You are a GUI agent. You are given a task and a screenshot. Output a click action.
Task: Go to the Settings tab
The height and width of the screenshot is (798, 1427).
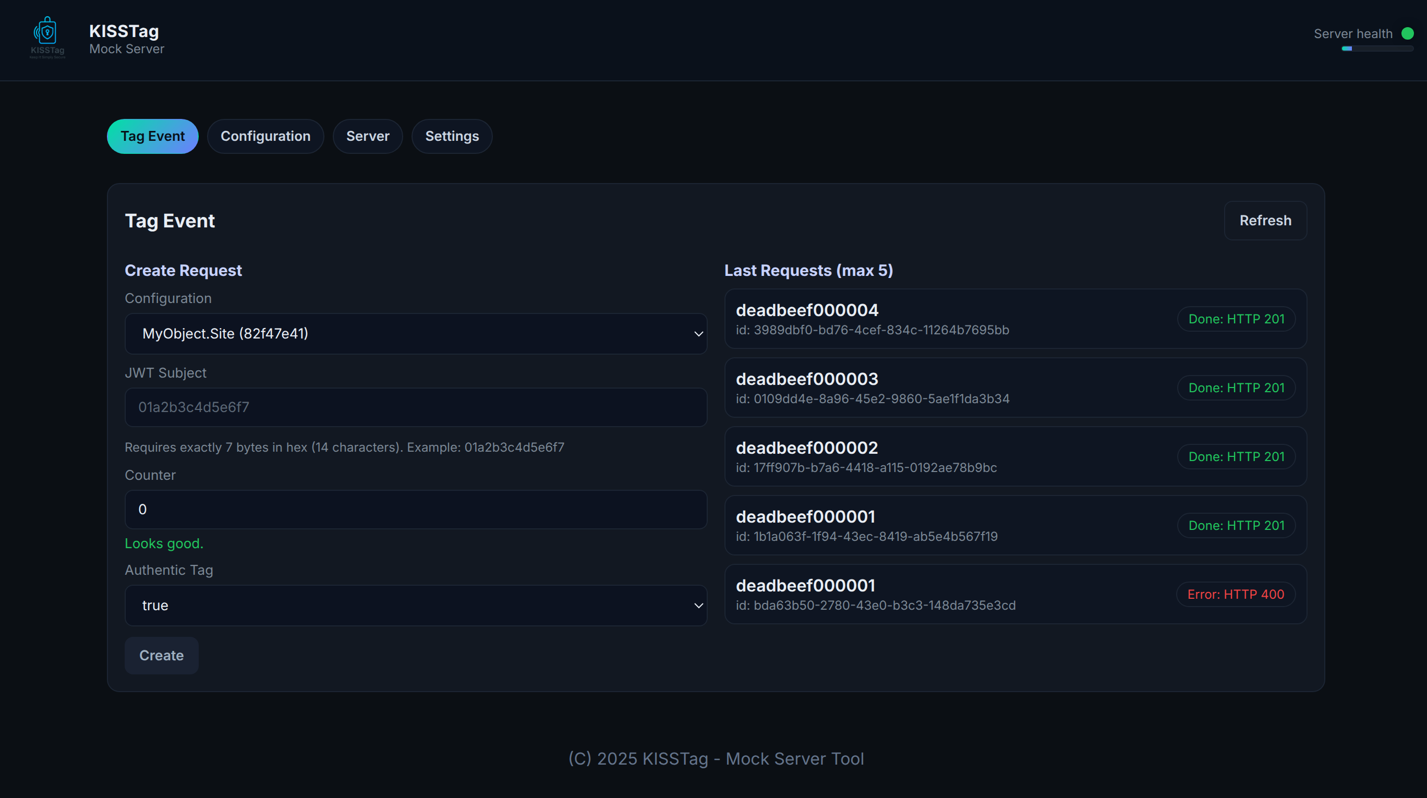tap(452, 136)
